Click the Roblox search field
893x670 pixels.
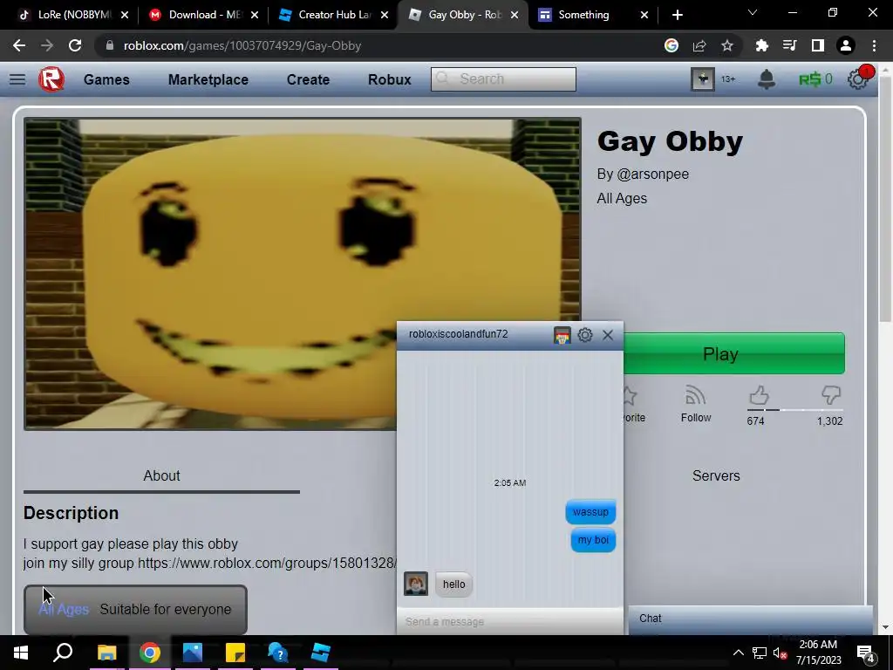coord(503,79)
